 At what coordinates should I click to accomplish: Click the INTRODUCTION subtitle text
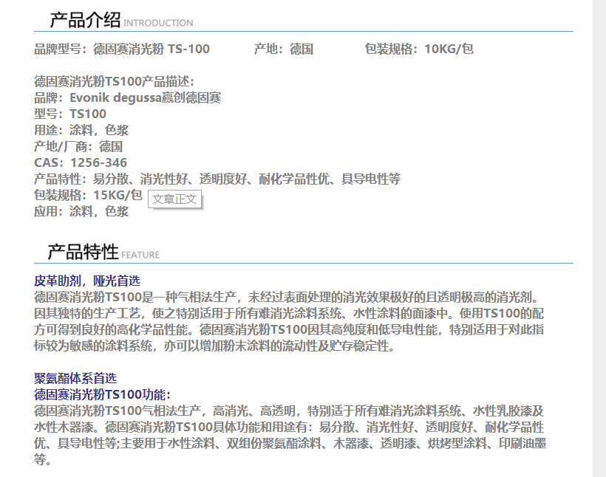click(158, 24)
